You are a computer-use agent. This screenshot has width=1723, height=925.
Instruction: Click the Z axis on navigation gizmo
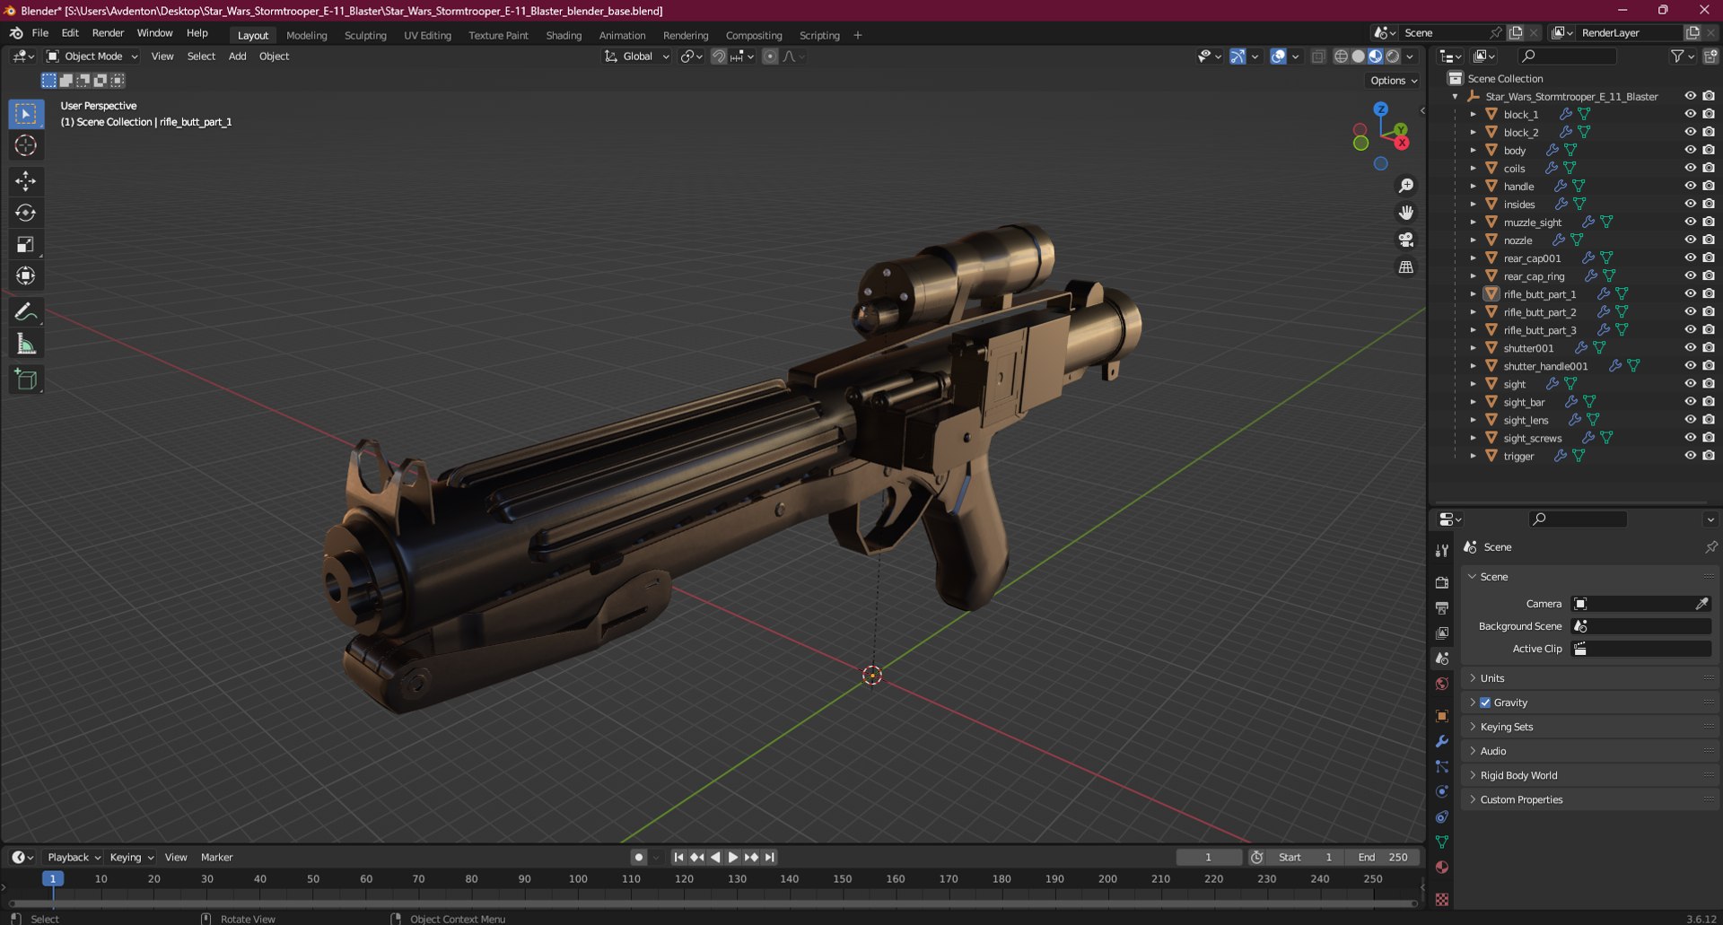coord(1381,109)
